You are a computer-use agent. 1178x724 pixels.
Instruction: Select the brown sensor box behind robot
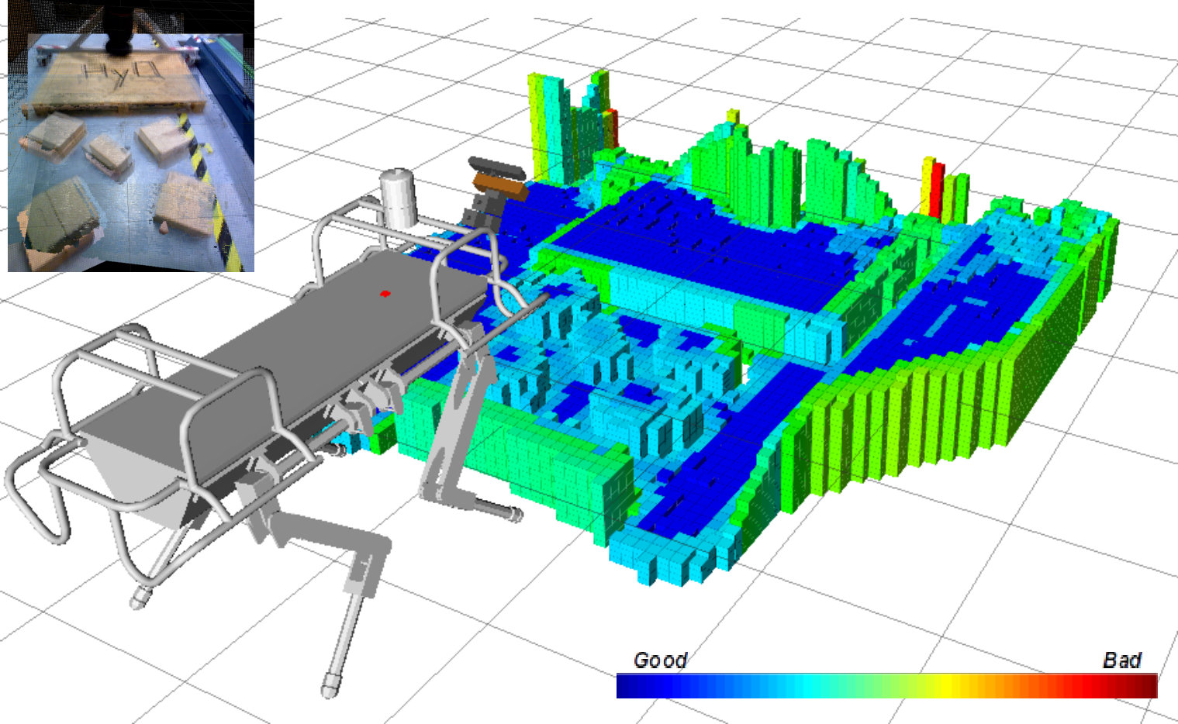click(500, 185)
